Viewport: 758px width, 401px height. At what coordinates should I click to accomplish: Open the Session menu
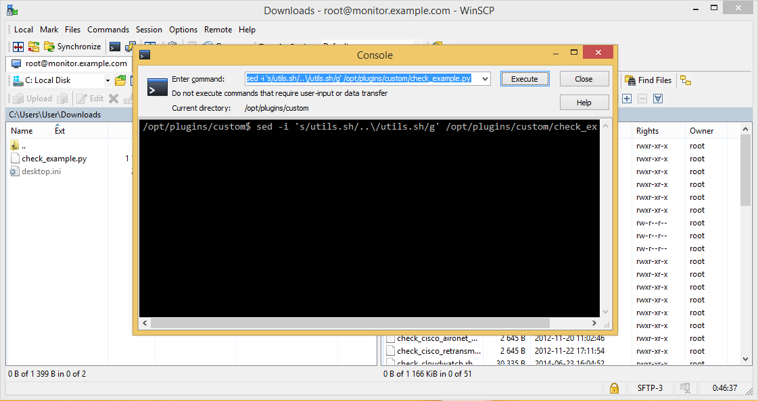pyautogui.click(x=149, y=30)
